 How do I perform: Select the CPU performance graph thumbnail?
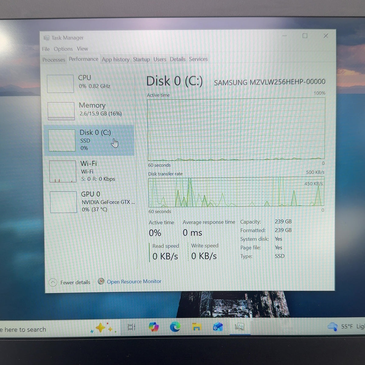[x=61, y=83]
